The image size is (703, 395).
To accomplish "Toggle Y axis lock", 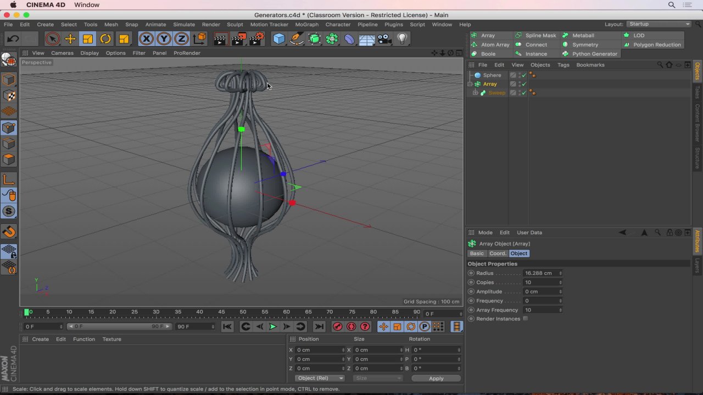I will tap(164, 39).
